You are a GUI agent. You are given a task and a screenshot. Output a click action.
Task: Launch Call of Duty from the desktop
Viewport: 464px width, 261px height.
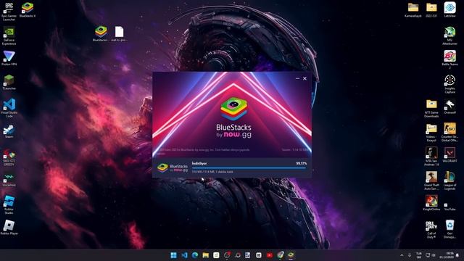[431, 229]
